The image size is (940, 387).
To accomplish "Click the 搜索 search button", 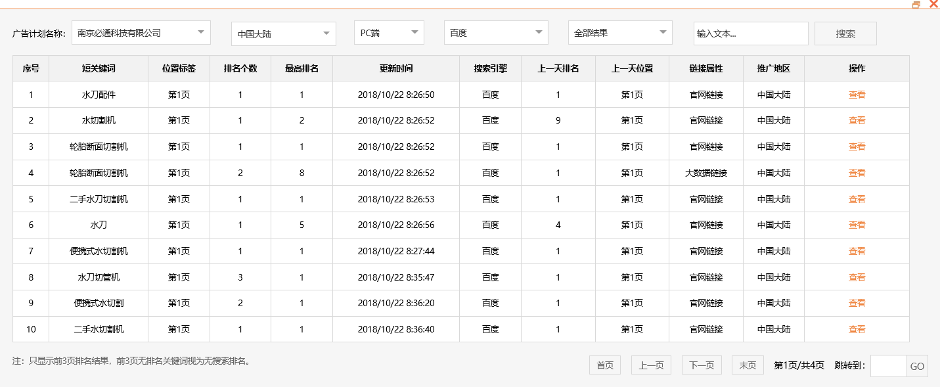I will point(845,32).
